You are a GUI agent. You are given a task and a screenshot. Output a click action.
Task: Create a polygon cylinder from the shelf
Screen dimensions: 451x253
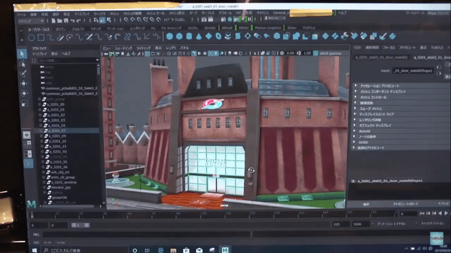tap(189, 36)
